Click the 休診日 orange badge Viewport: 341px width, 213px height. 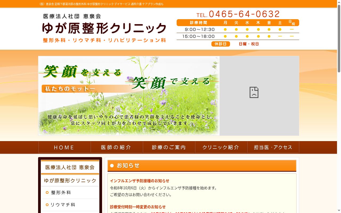point(221,44)
